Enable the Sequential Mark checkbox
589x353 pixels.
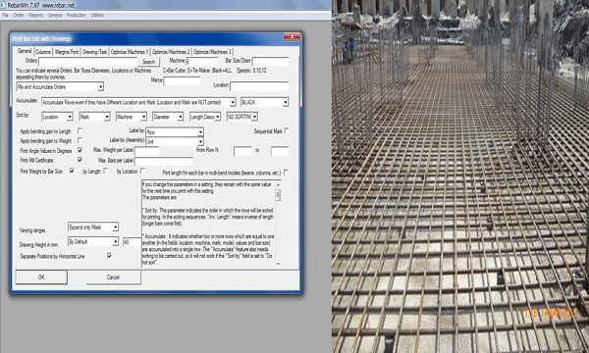coord(287,130)
